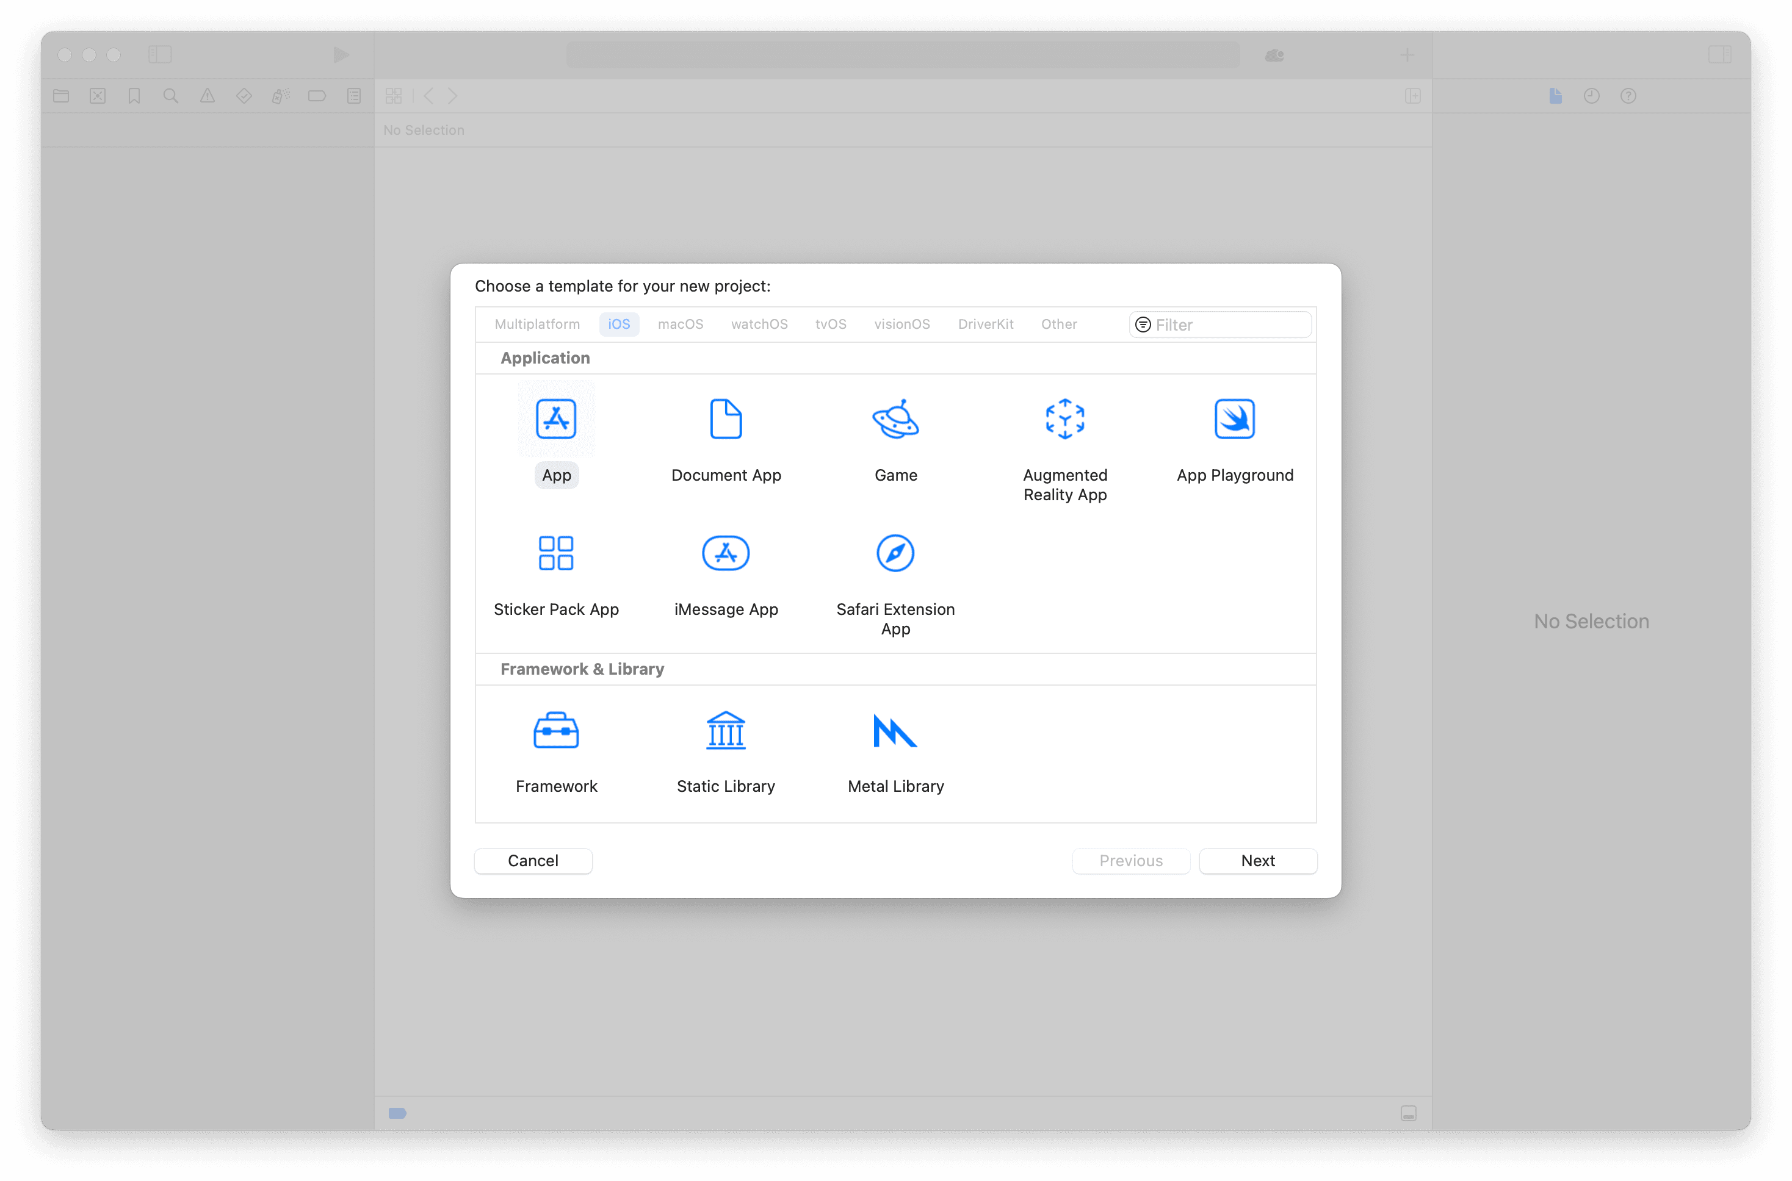The height and width of the screenshot is (1181, 1792).
Task: Select Safari Extension App template
Action: pyautogui.click(x=895, y=554)
